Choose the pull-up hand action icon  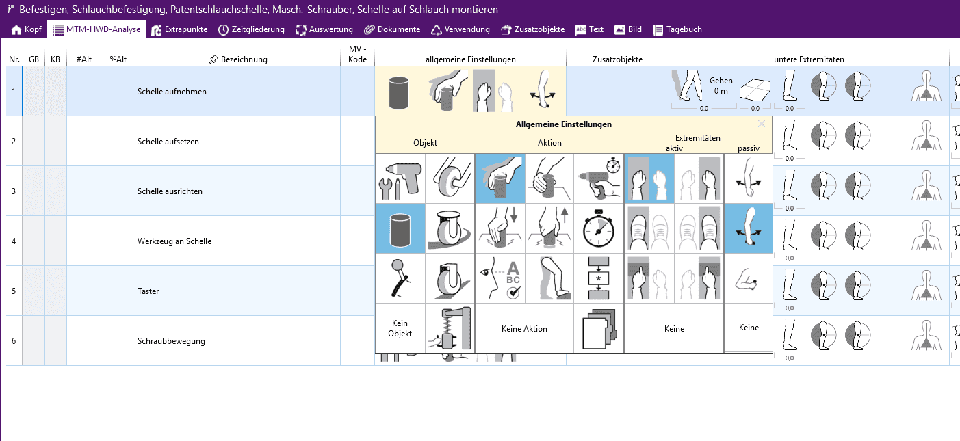549,228
